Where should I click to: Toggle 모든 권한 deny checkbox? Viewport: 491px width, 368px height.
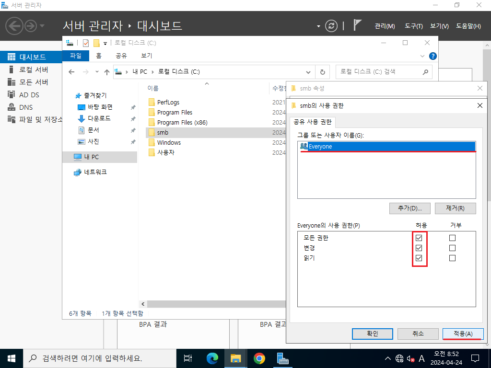[x=452, y=238]
